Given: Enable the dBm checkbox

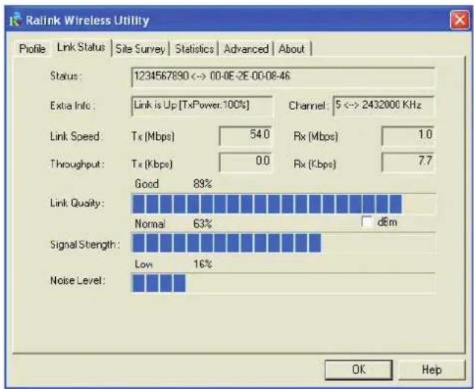Looking at the screenshot, I should pyautogui.click(x=367, y=222).
